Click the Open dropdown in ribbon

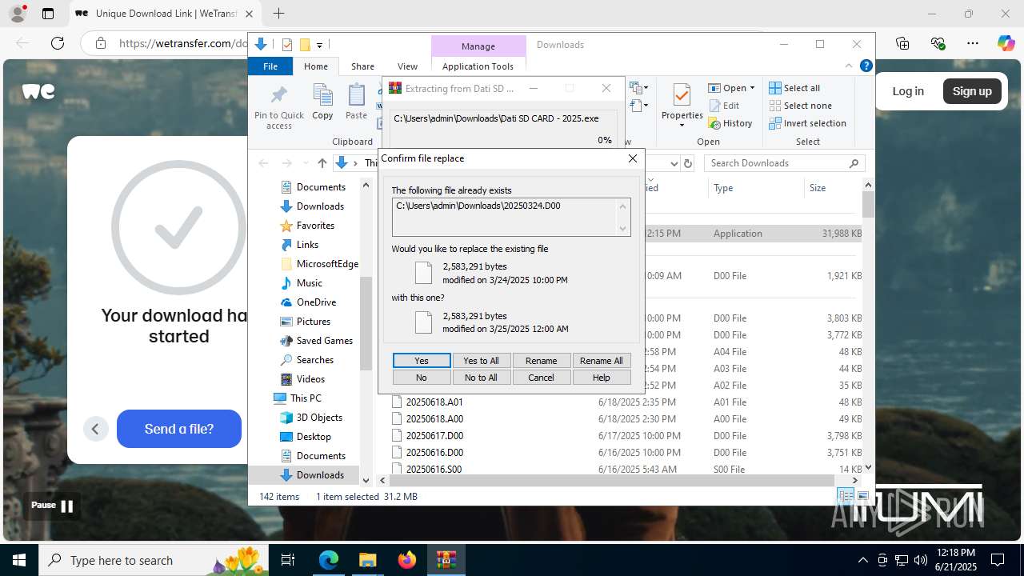[731, 88]
